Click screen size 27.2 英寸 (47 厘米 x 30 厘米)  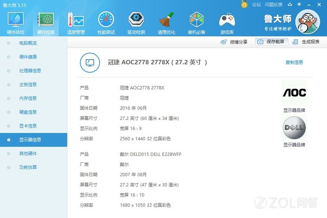(x=149, y=185)
